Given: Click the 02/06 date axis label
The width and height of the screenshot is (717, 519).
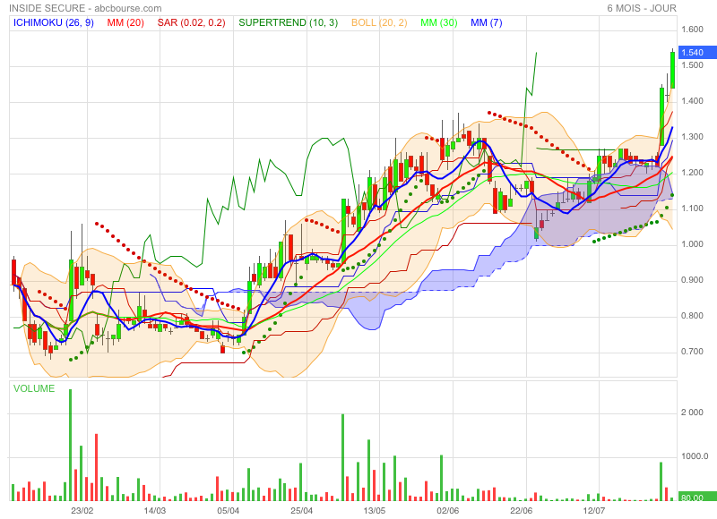Looking at the screenshot, I should pos(447,510).
